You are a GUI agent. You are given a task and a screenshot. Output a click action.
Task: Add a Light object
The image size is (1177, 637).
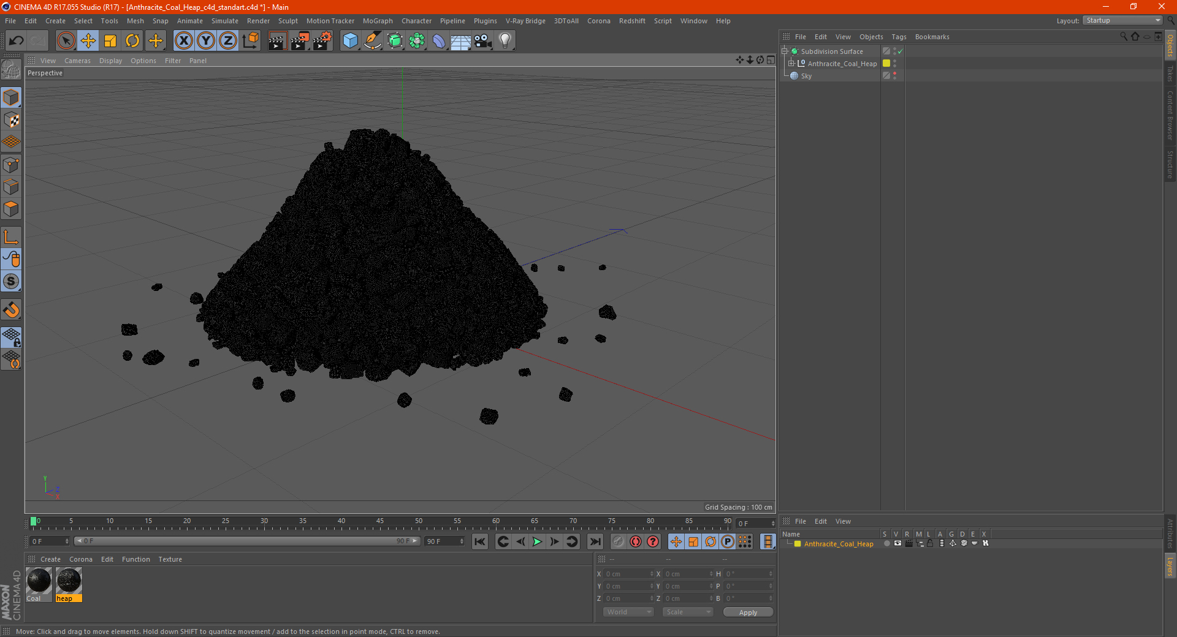(505, 41)
